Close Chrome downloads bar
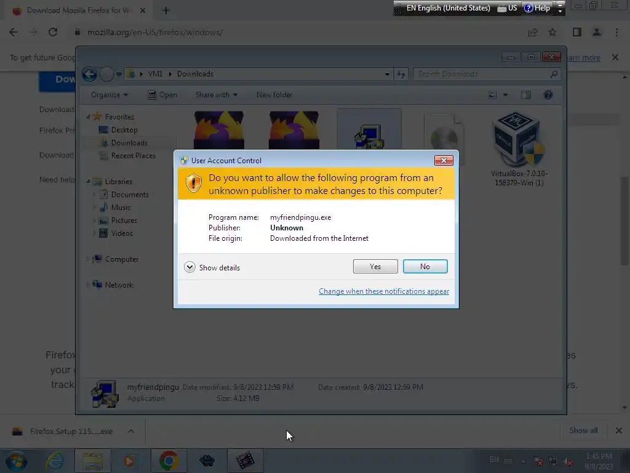The width and height of the screenshot is (630, 473). pyautogui.click(x=619, y=431)
